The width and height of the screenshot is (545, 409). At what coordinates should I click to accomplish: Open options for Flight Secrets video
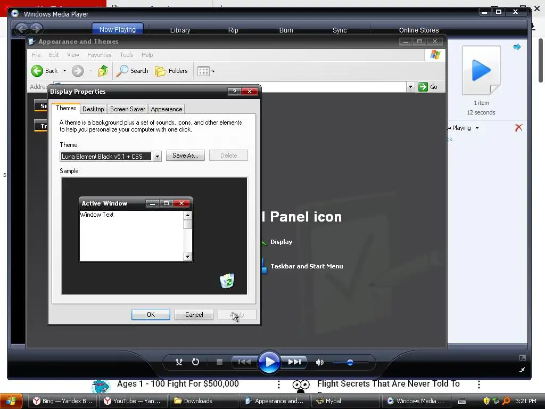[x=479, y=385]
